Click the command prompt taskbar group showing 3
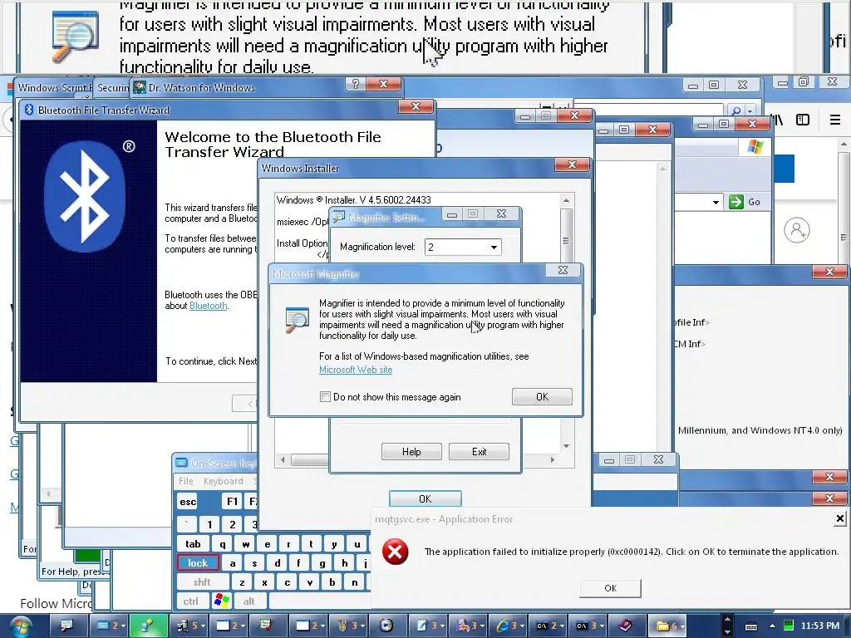 (589, 626)
